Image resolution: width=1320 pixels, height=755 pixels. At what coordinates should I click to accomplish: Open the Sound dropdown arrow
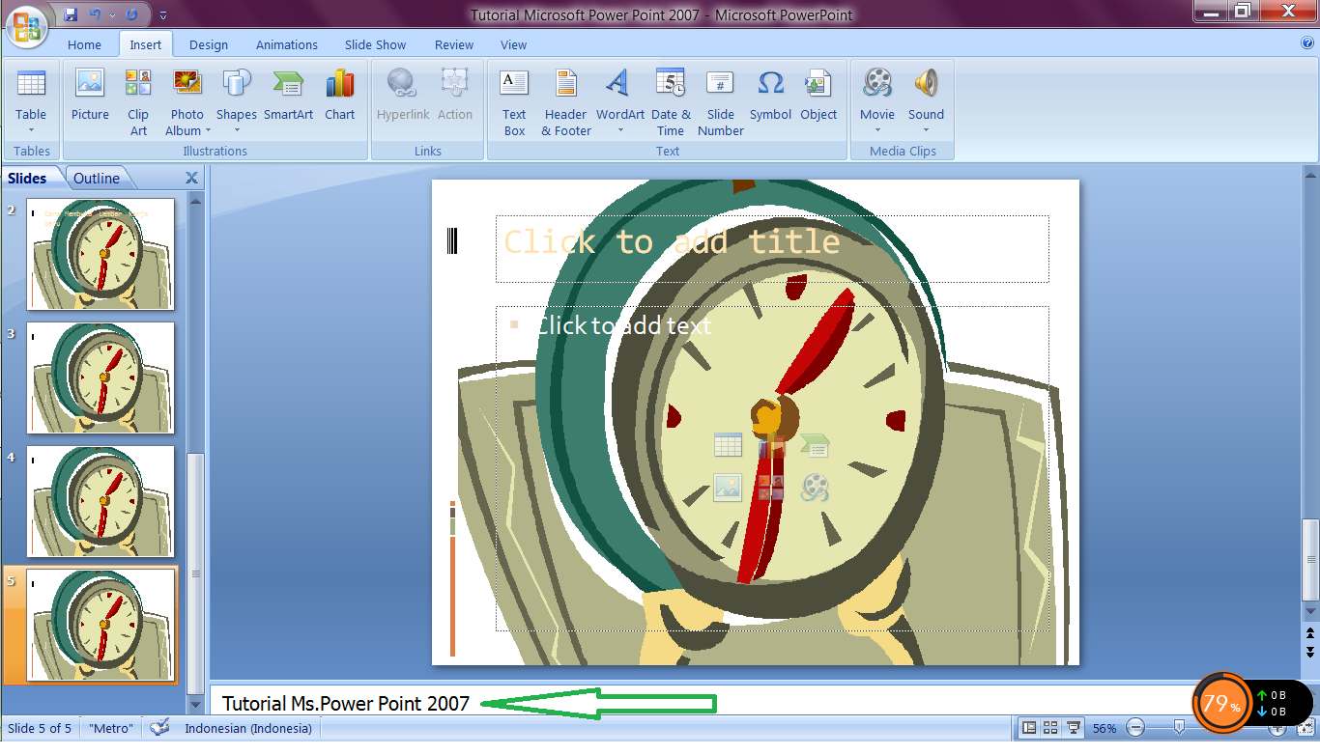[x=925, y=128]
